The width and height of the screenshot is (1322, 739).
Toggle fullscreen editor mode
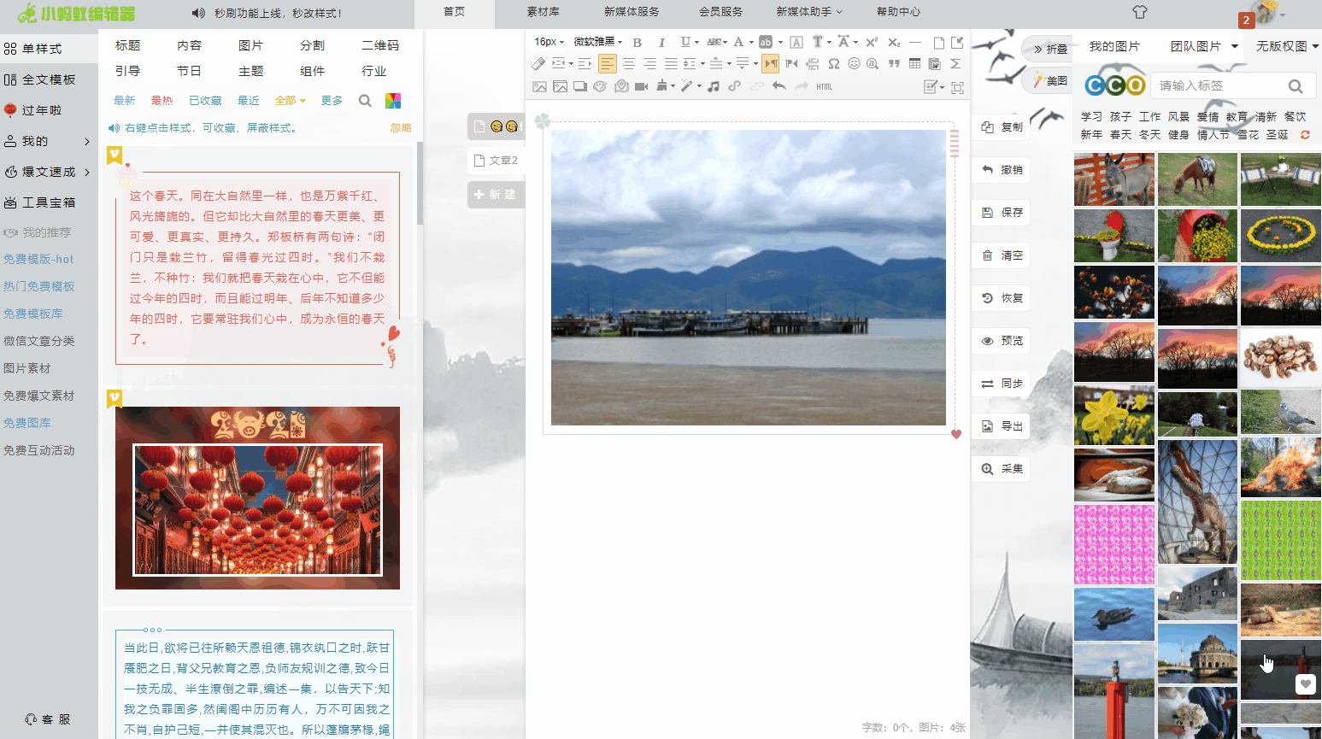pos(957,87)
